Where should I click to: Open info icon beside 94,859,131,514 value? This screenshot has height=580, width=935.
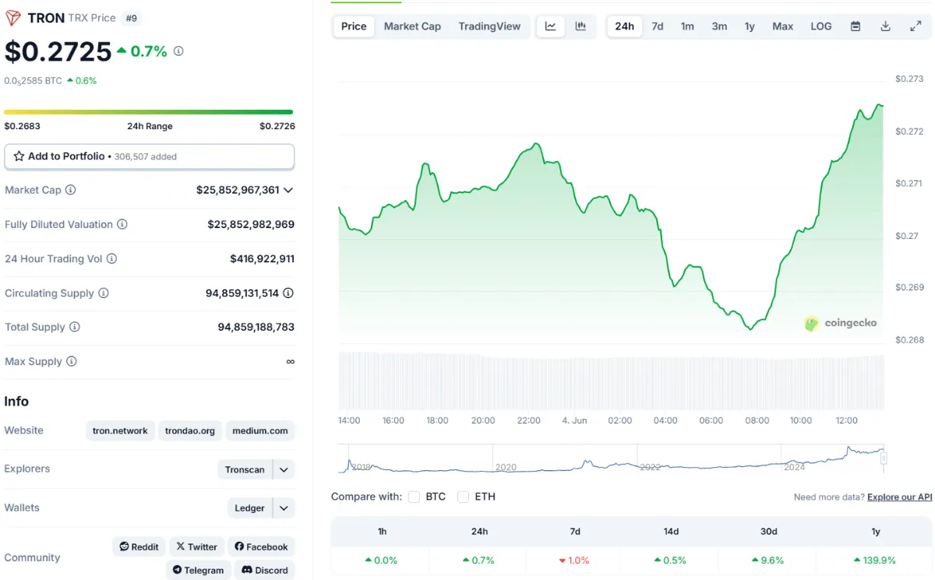(288, 294)
